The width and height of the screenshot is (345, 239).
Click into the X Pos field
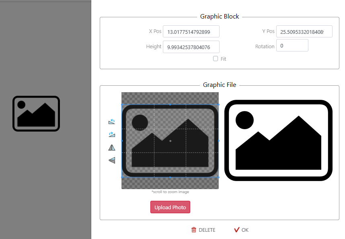pos(191,31)
